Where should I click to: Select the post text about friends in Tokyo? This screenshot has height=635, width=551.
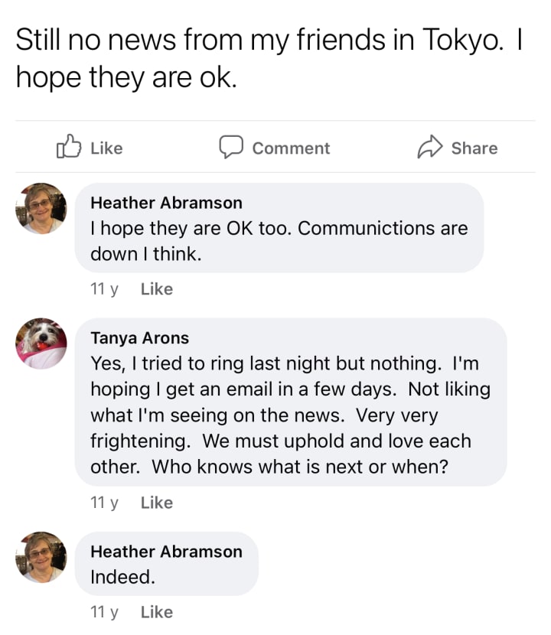(270, 58)
